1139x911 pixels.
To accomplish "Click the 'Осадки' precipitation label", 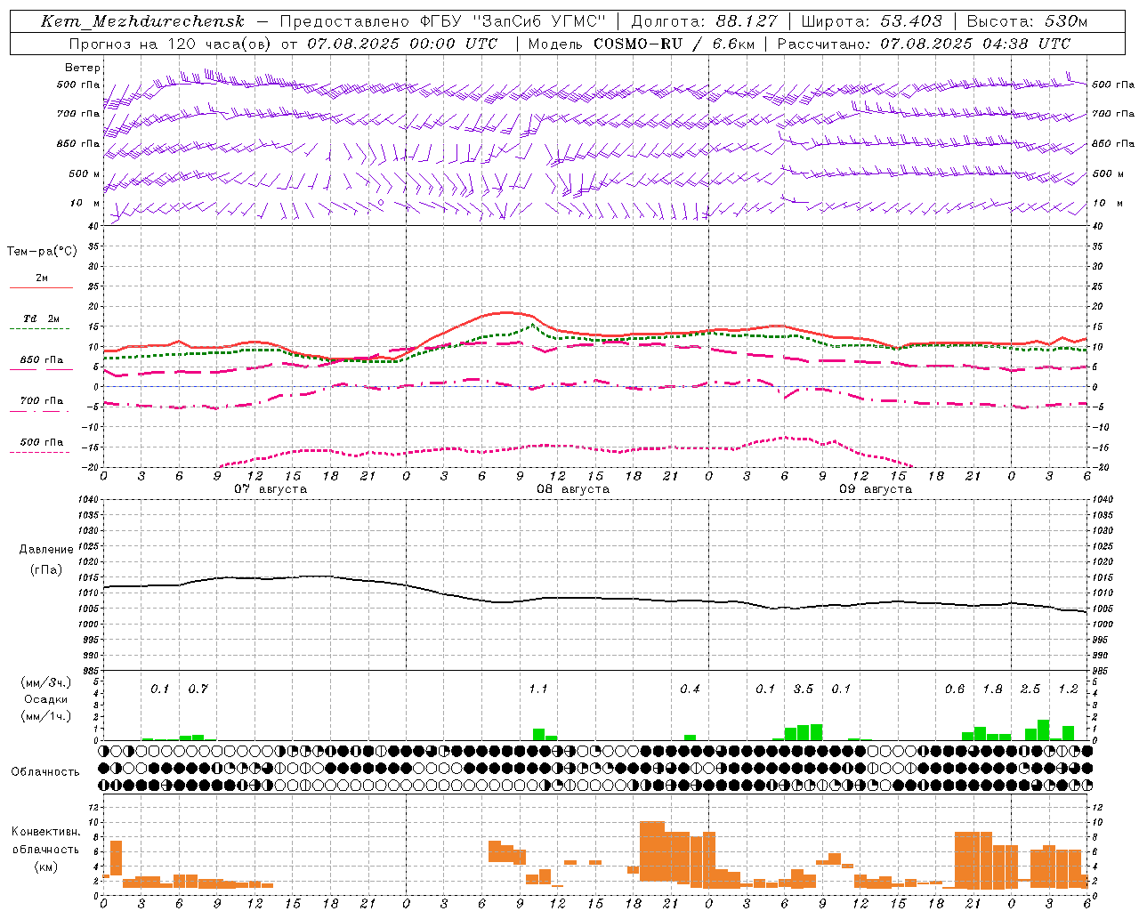I will click(46, 699).
